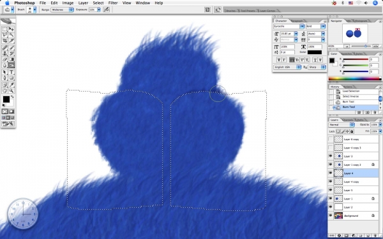The image size is (383, 239).
Task: Select the Gradient tool
Action: coord(11,59)
